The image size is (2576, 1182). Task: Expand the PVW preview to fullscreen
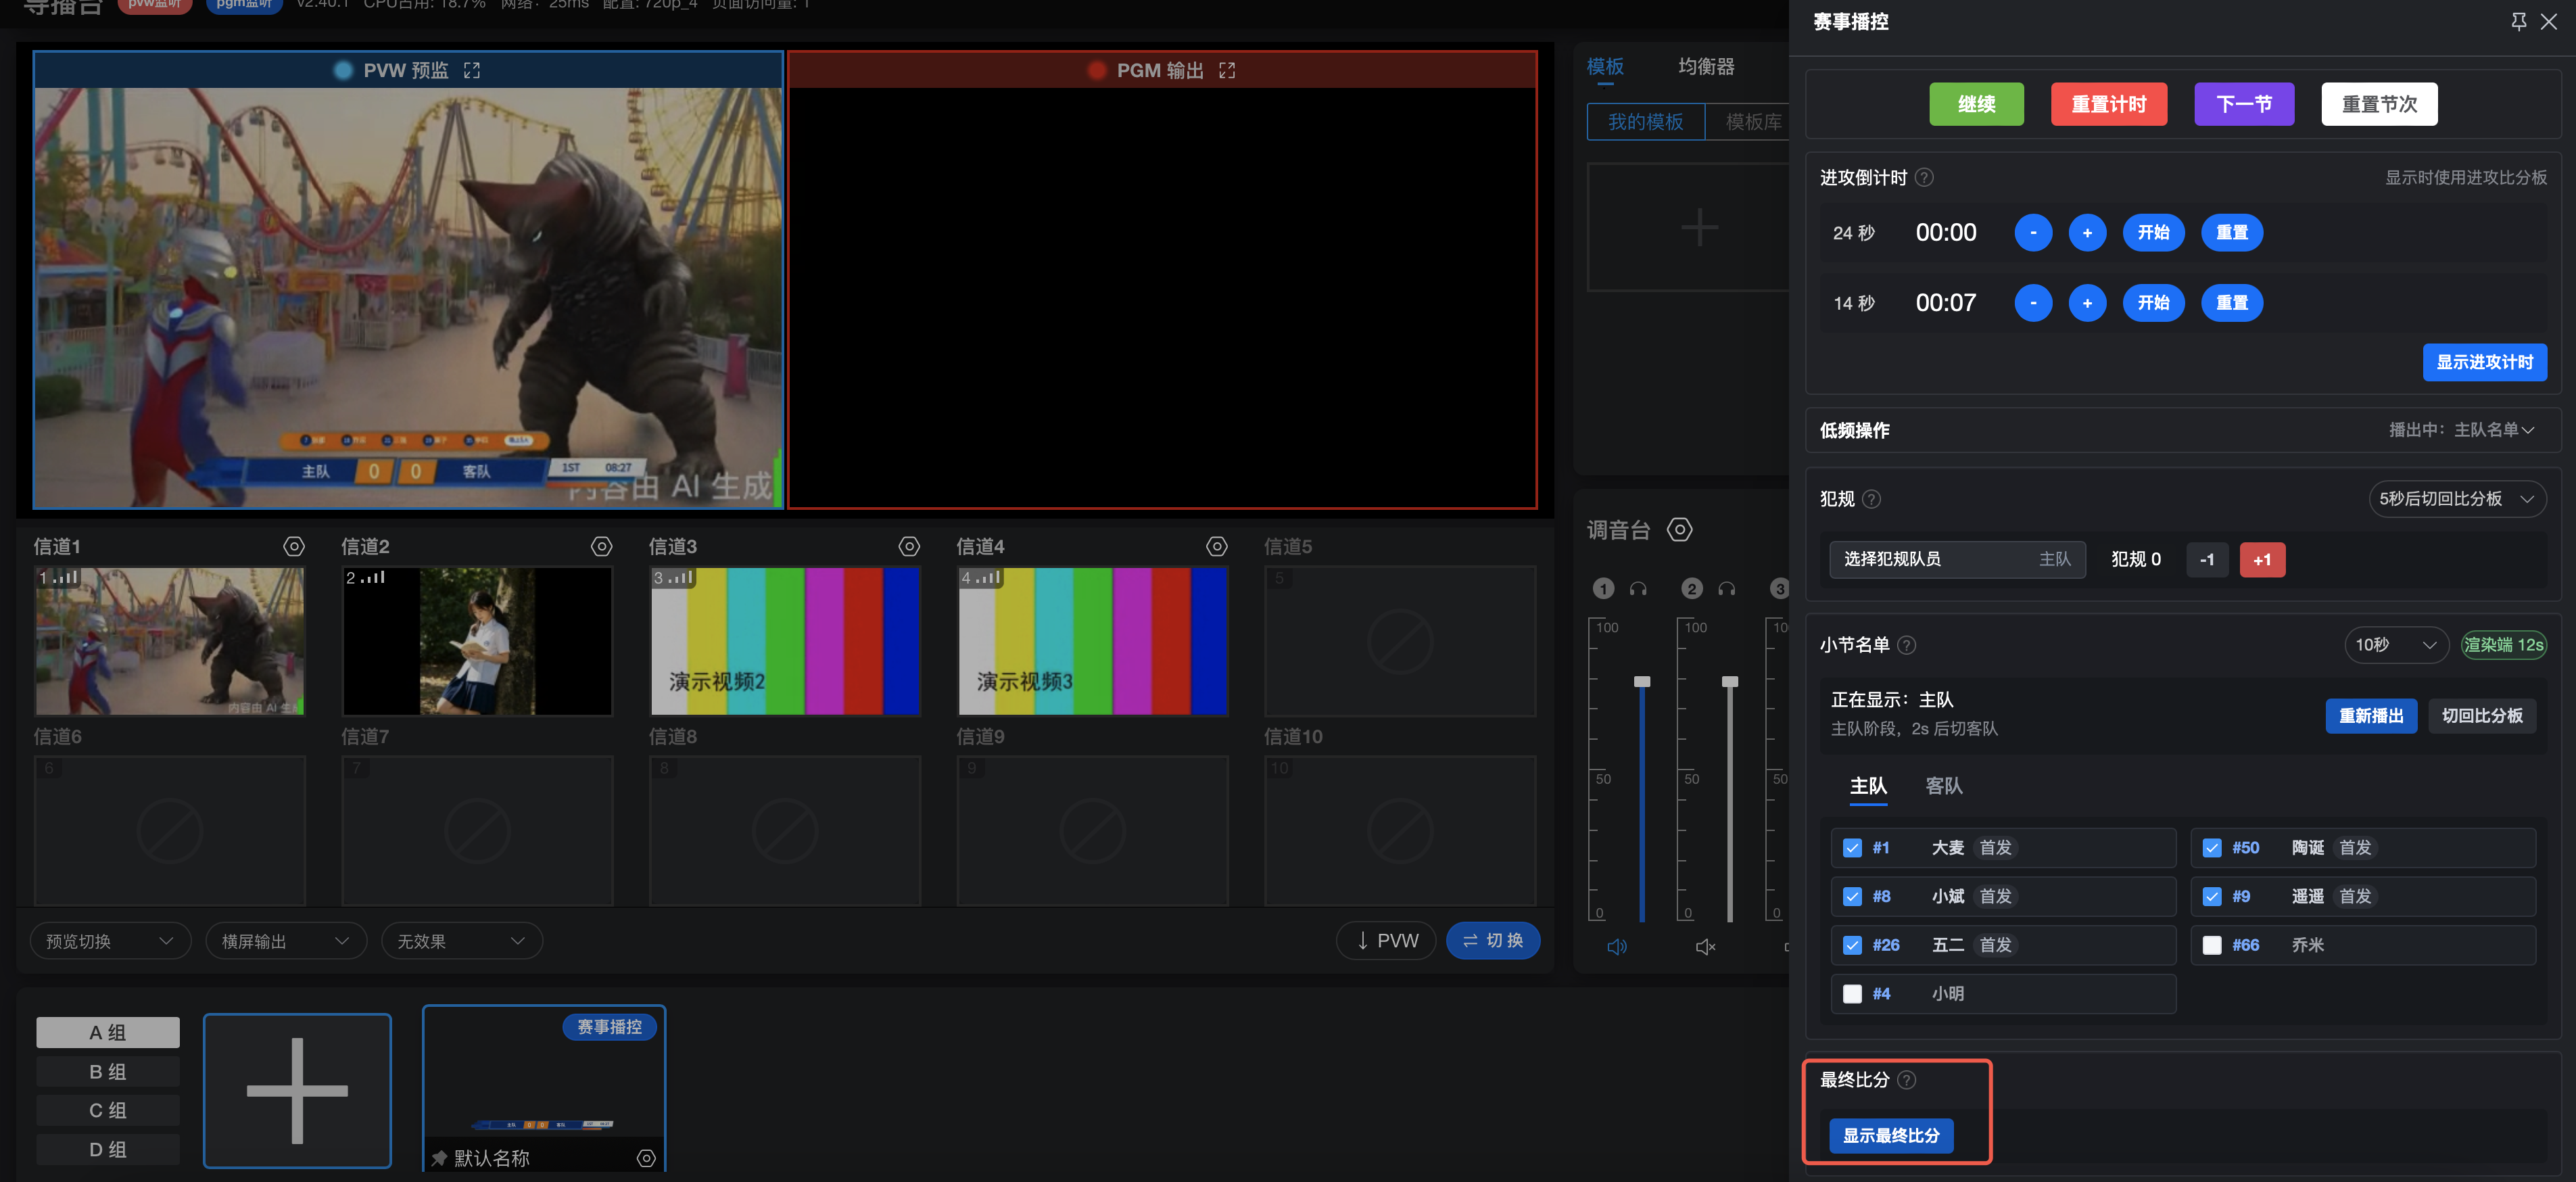coord(472,70)
